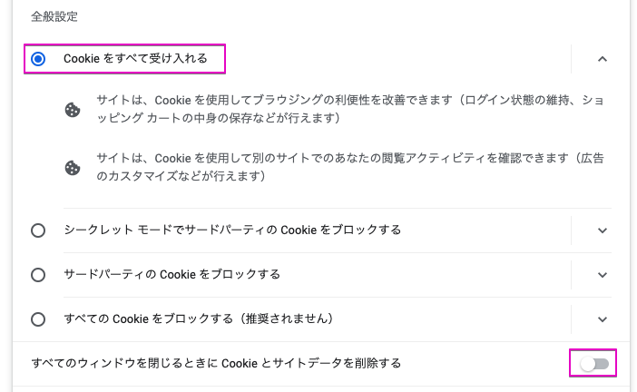Expand the 'サードパーティの Cookie をブロックする' details chevron

(603, 275)
